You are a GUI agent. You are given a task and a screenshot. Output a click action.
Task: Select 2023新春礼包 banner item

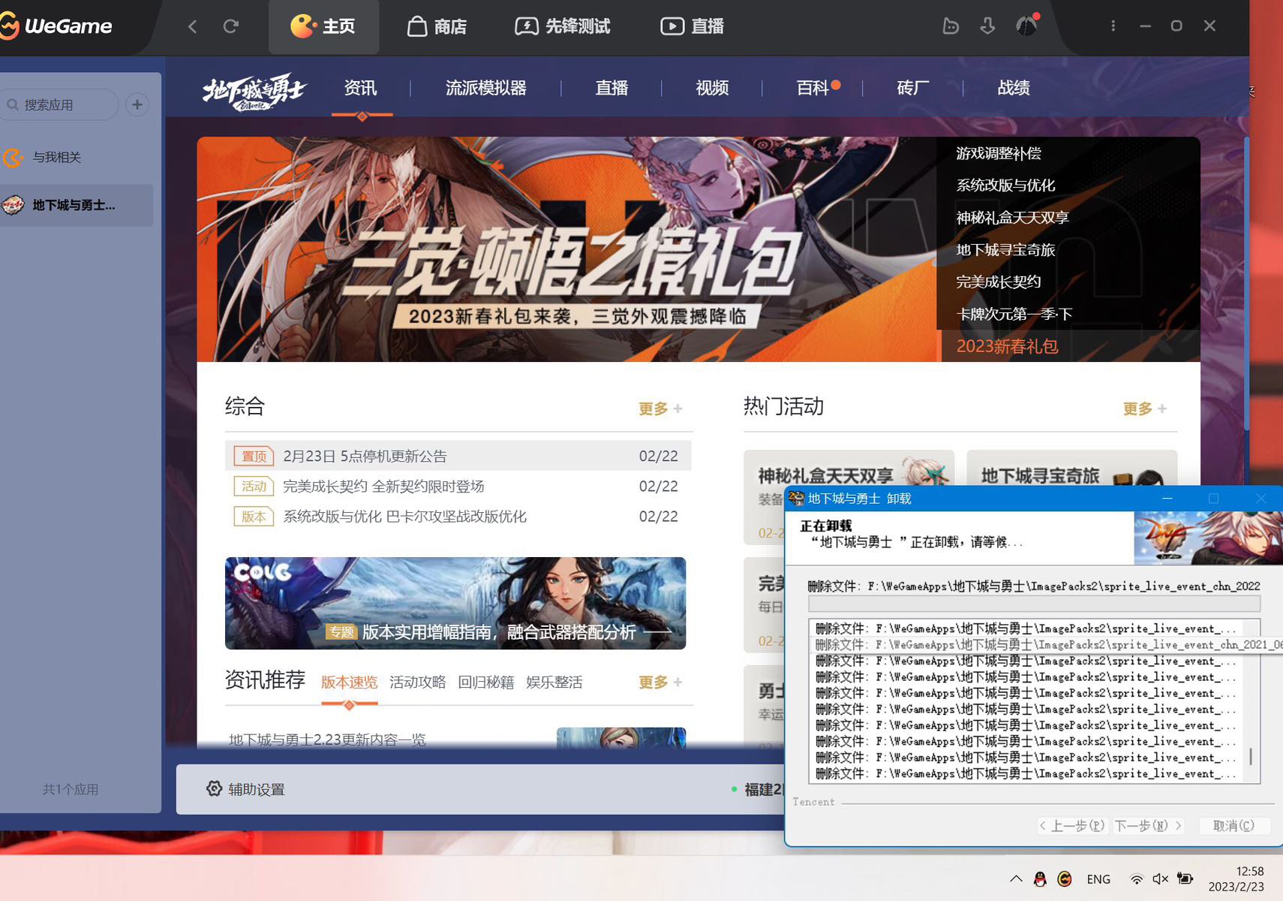coord(1007,346)
